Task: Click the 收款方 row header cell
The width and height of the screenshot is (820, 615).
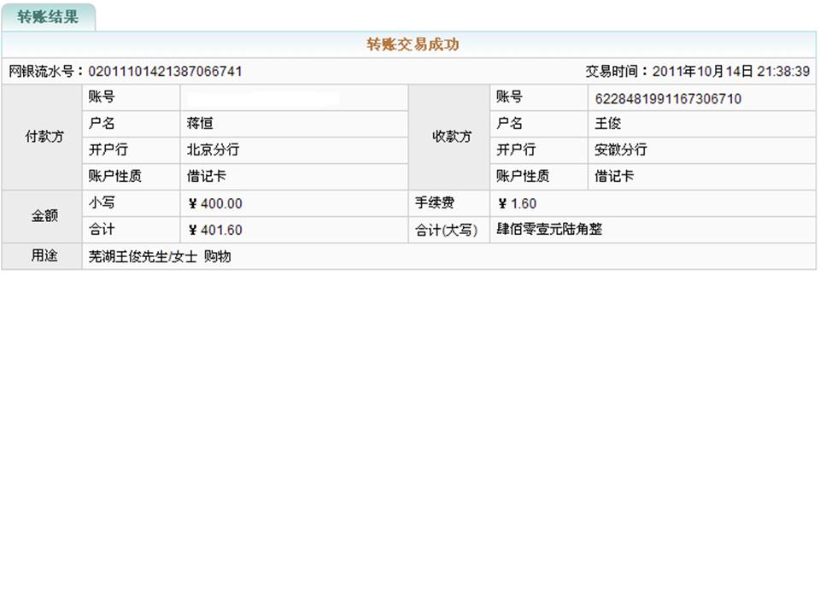Action: coord(450,137)
